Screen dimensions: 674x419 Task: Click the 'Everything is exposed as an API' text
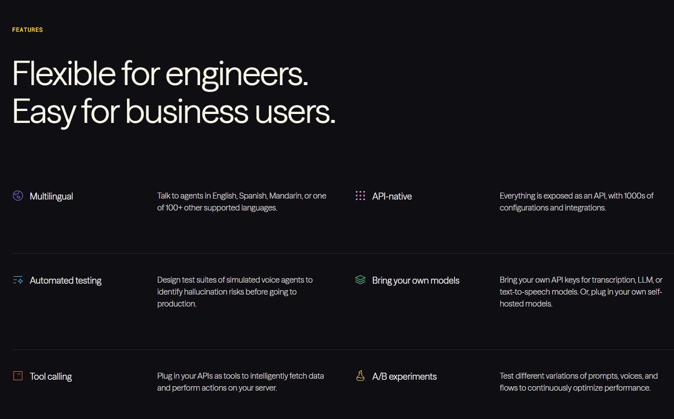point(576,202)
